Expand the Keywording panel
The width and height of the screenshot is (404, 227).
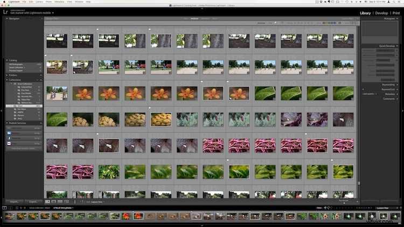397,84
